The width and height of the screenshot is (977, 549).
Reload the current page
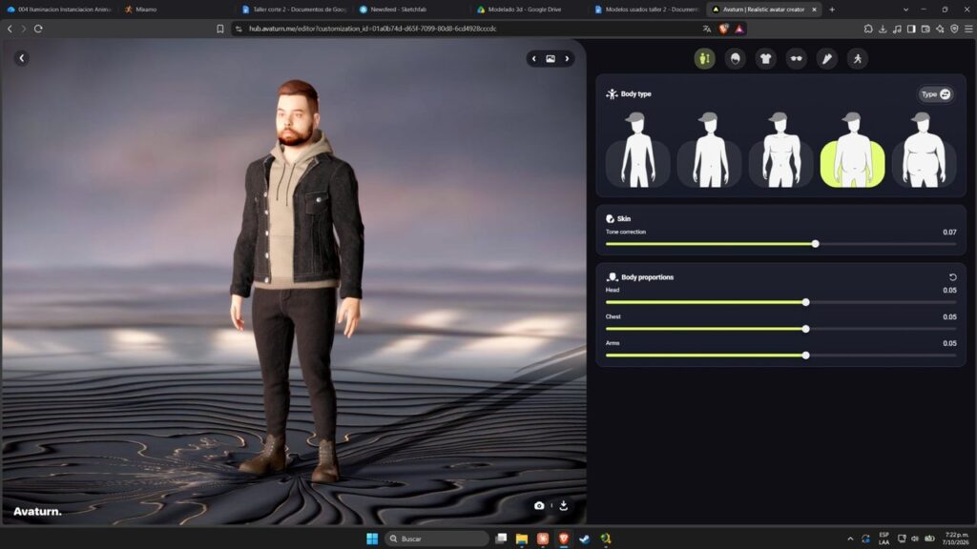(x=38, y=29)
